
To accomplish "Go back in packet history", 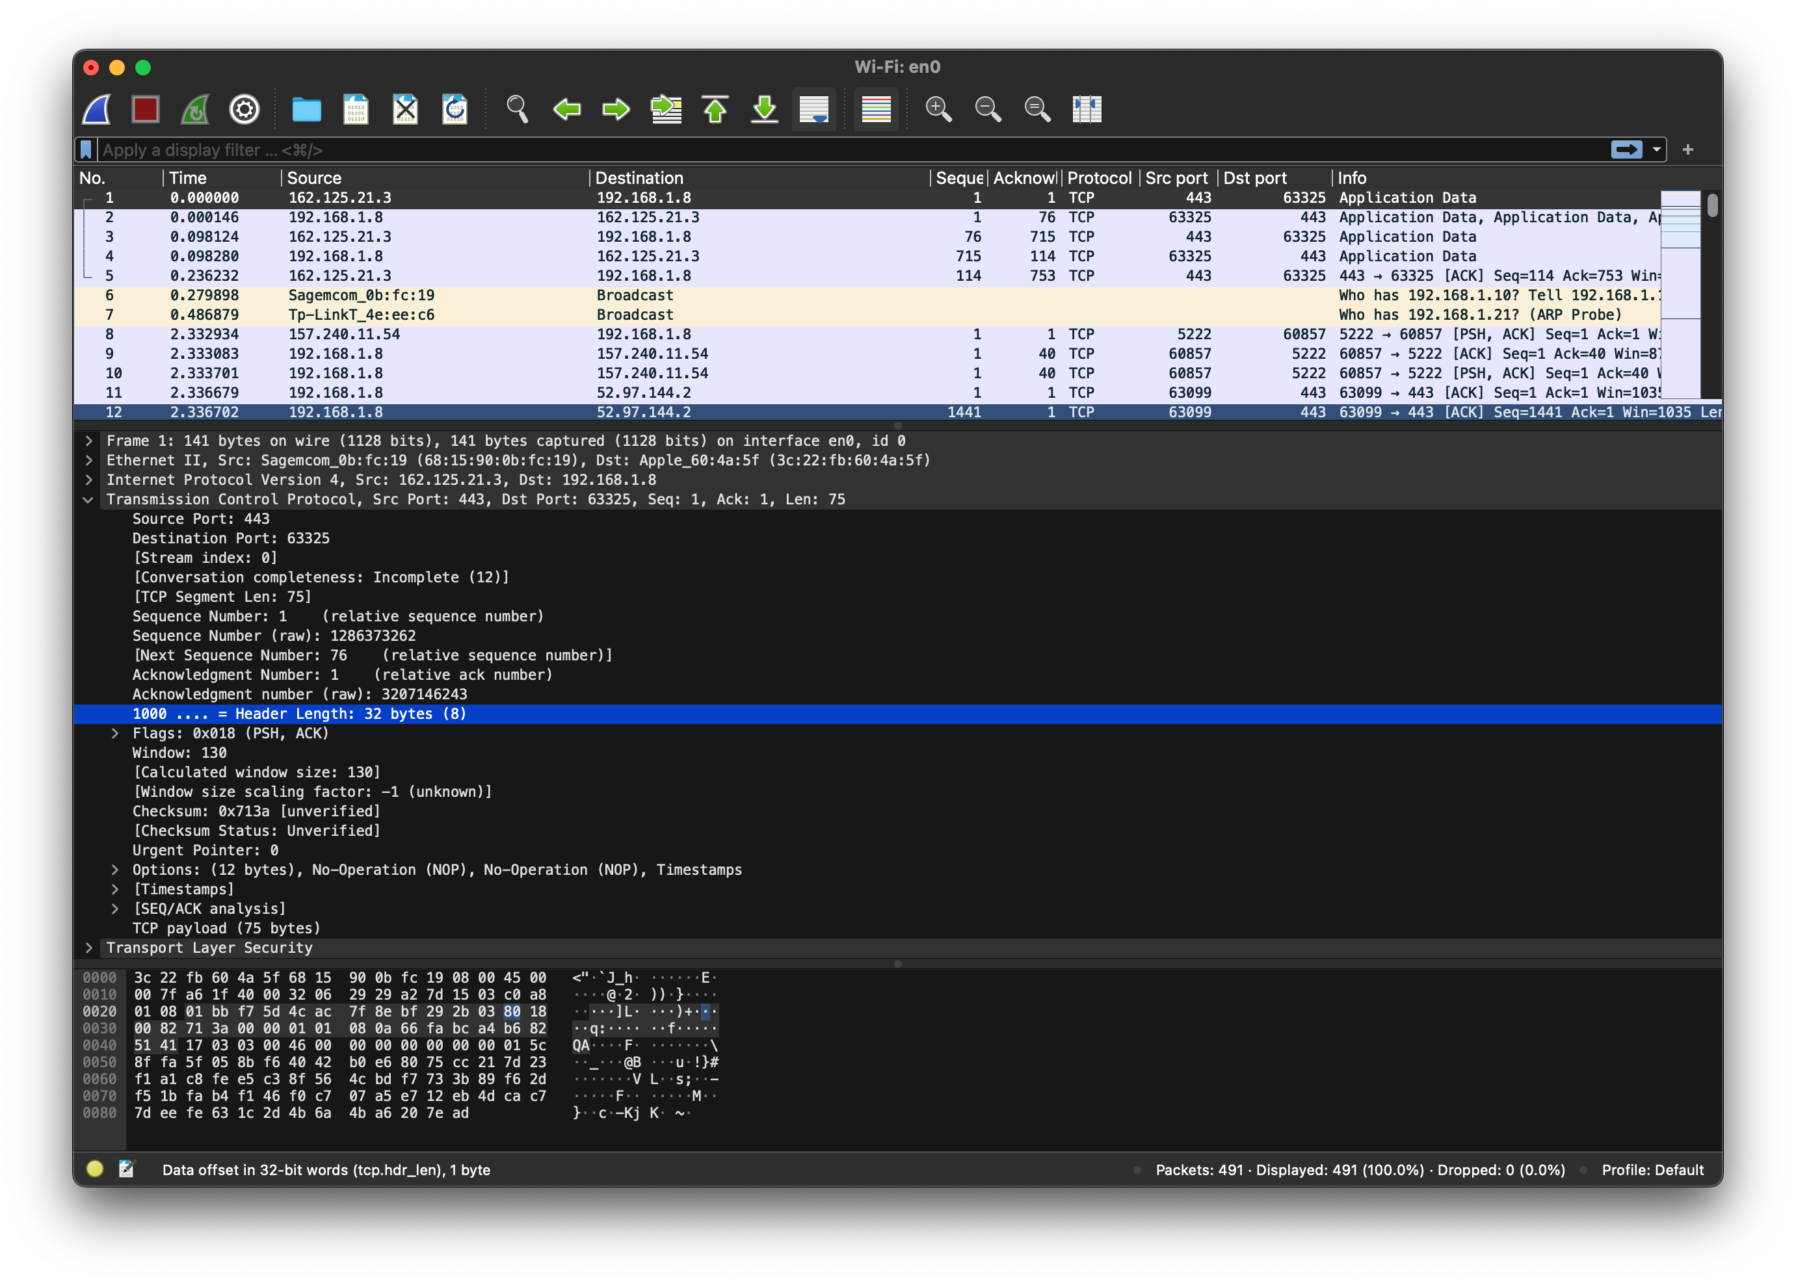I will coord(567,109).
